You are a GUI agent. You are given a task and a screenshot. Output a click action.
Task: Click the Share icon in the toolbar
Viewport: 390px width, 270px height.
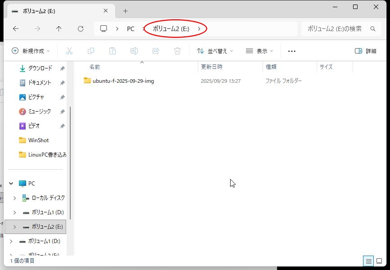click(155, 51)
